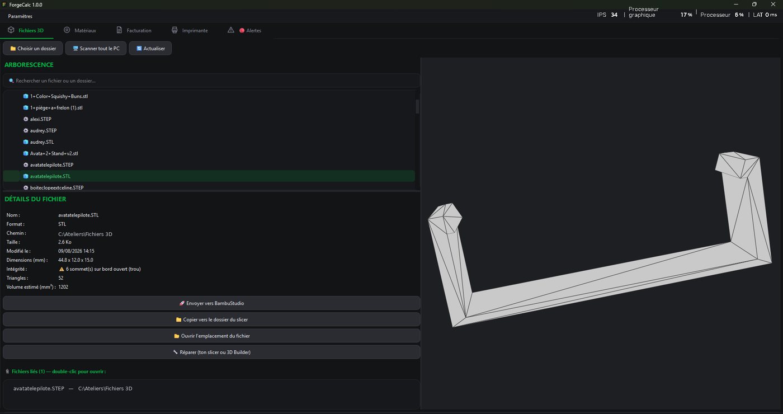Click Copier vers le dossier du slicer

tap(211, 319)
